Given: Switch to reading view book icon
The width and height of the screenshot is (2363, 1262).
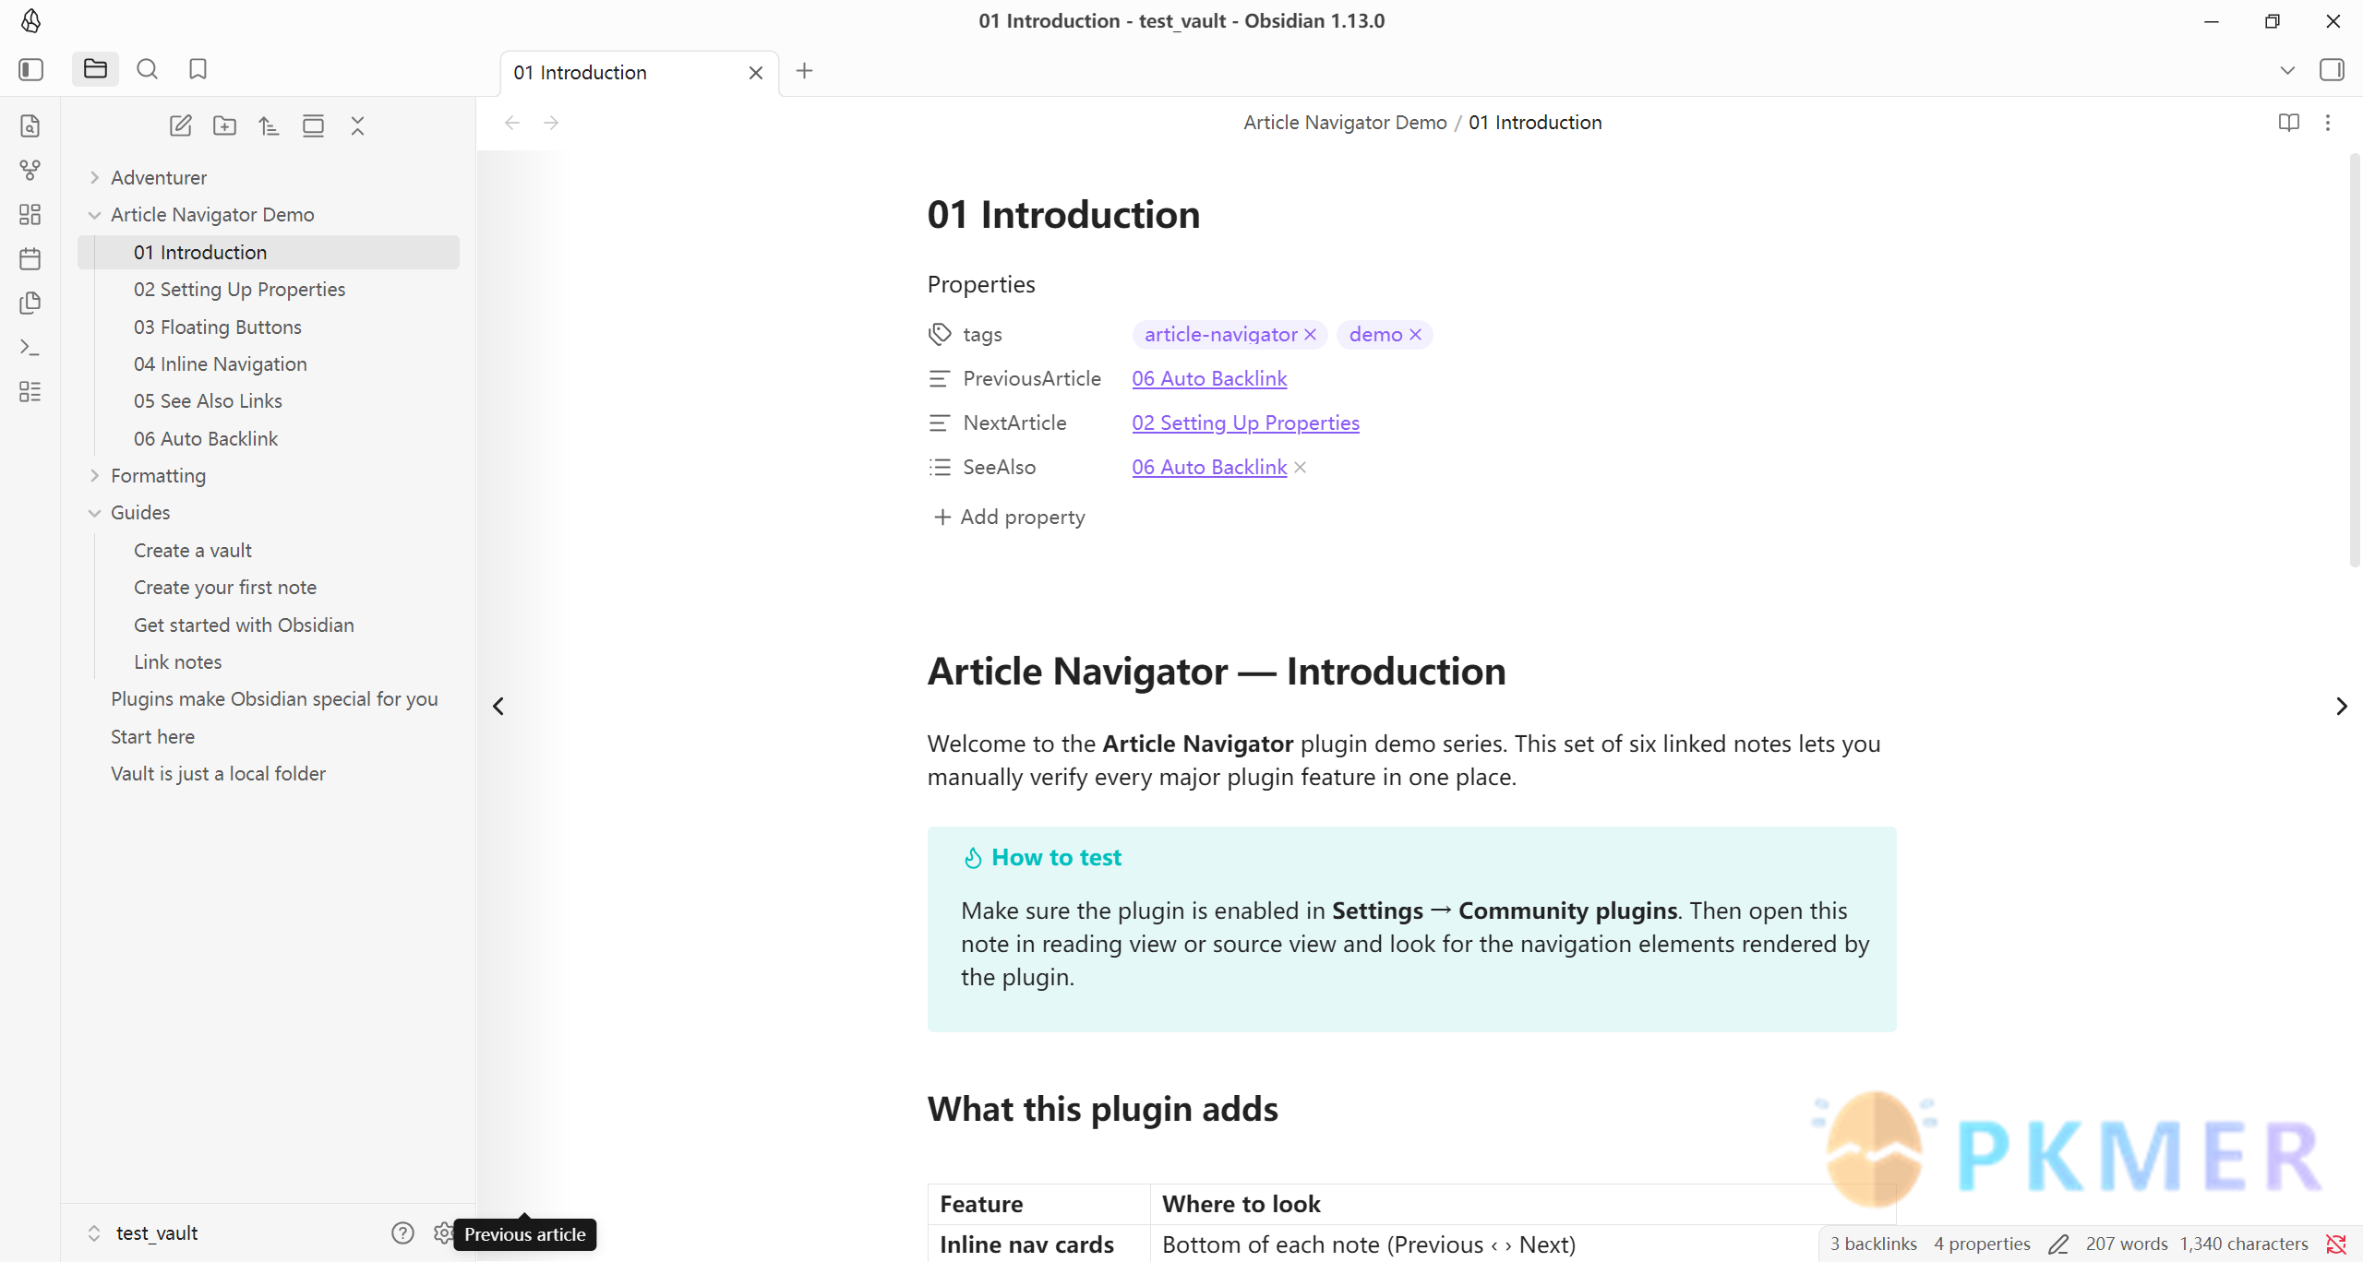Looking at the screenshot, I should (2288, 123).
